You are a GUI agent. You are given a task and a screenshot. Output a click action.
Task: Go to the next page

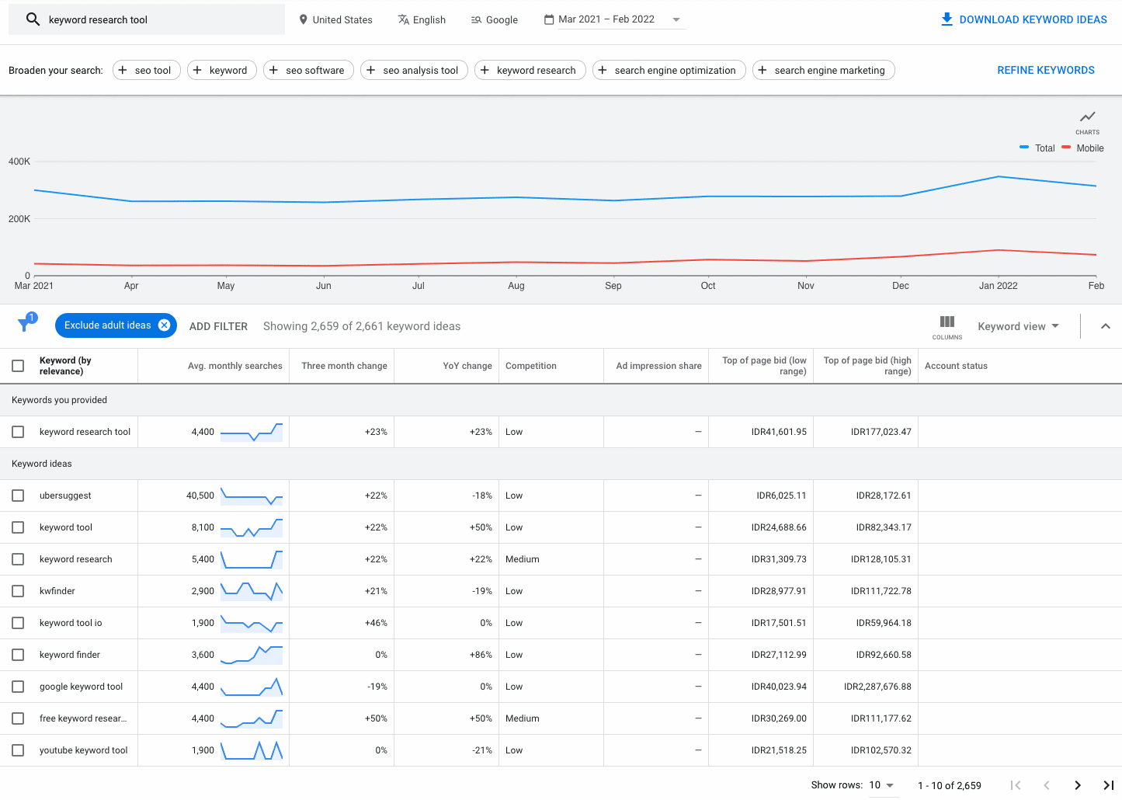click(1078, 785)
